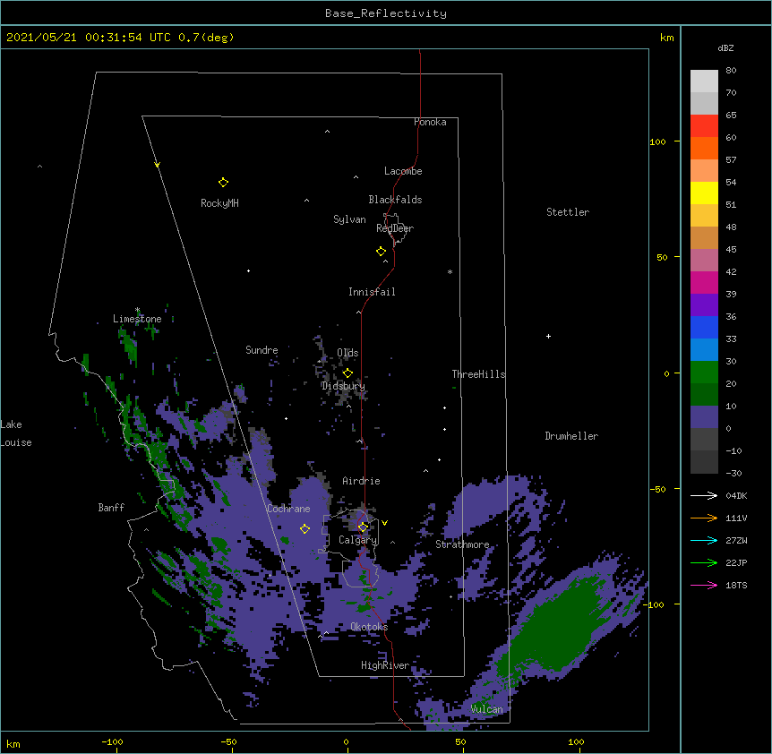The width and height of the screenshot is (772, 754).
Task: Click the Innisfail label
Action: (x=372, y=292)
